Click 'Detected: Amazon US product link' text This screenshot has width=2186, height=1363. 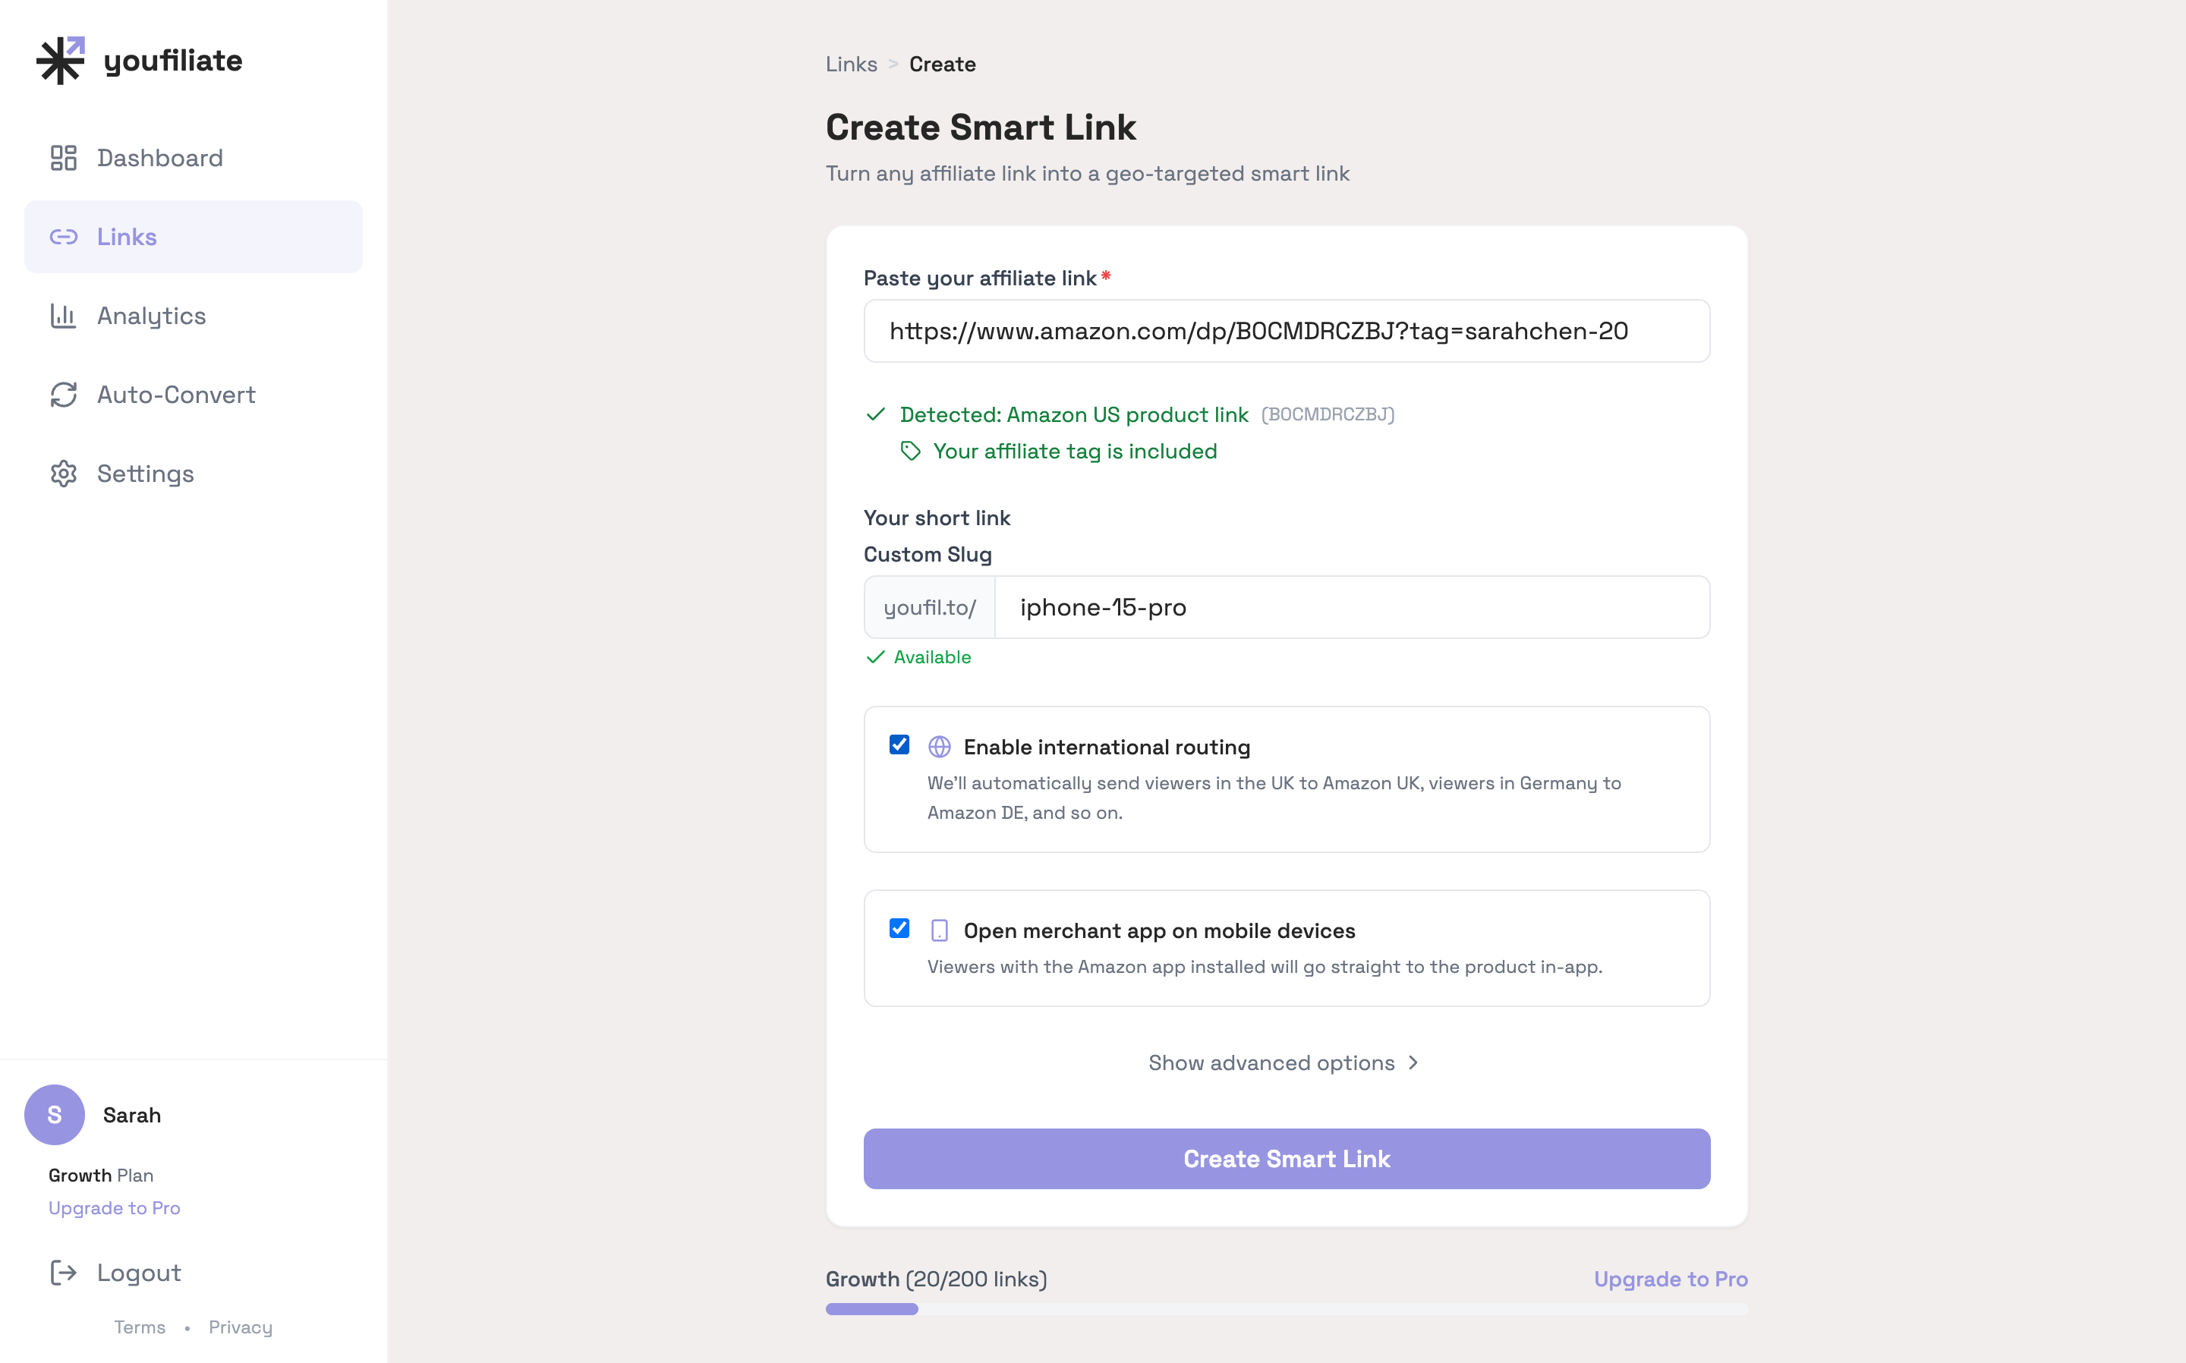pyautogui.click(x=1073, y=414)
